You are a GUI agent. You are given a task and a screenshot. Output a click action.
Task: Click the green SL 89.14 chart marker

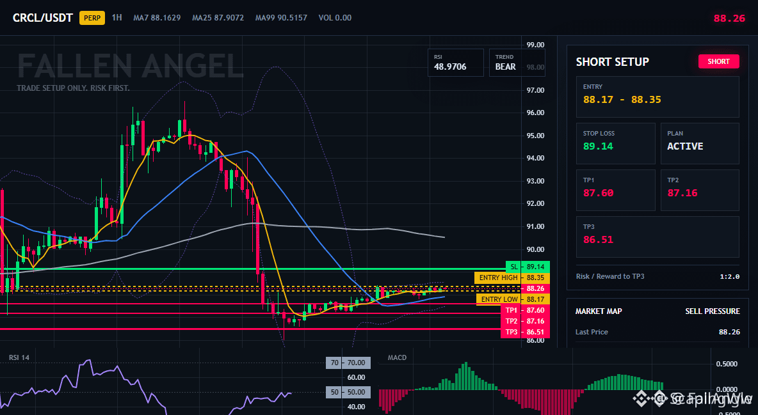pyautogui.click(x=528, y=267)
